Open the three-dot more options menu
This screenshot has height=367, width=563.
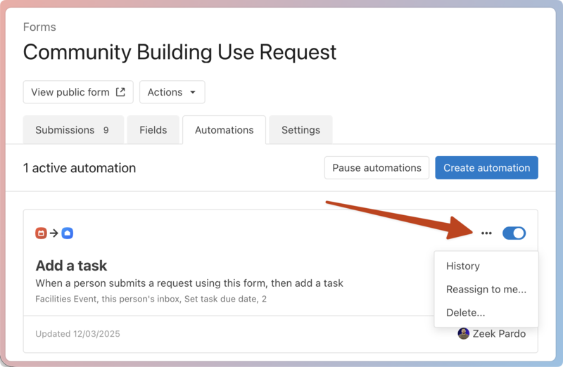(x=486, y=233)
